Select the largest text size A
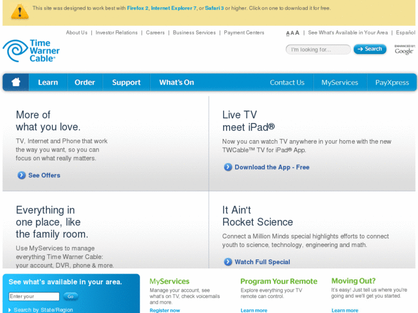The image size is (418, 313). tap(297, 33)
